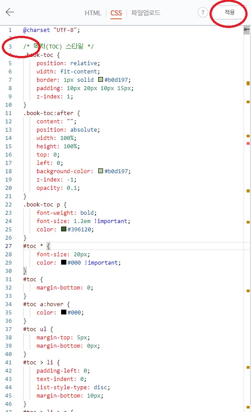Viewport: 251px width, 412px height.
Task: Click 'font-weight: bold;' declaration
Action: point(67,213)
